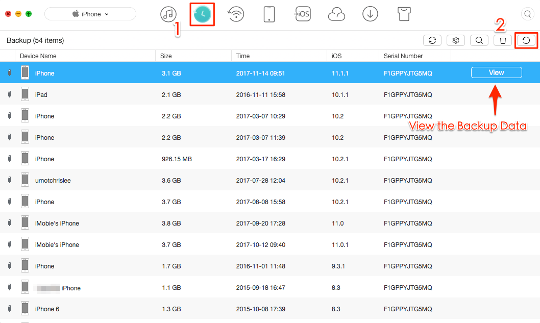Click the time 2016-11-11 15:58
Screen dimensions: 540x323
coord(261,95)
